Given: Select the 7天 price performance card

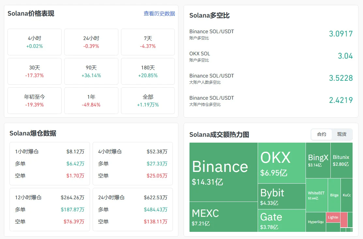Looking at the screenshot, I should 148,42.
